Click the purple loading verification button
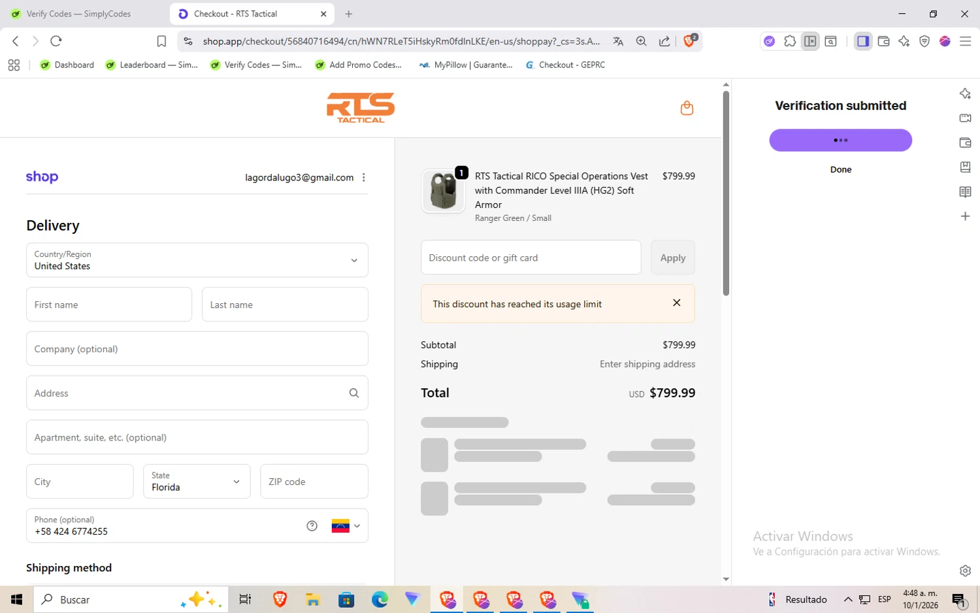 841,140
